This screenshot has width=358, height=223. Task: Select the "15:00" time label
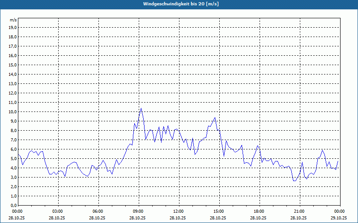coord(219,211)
